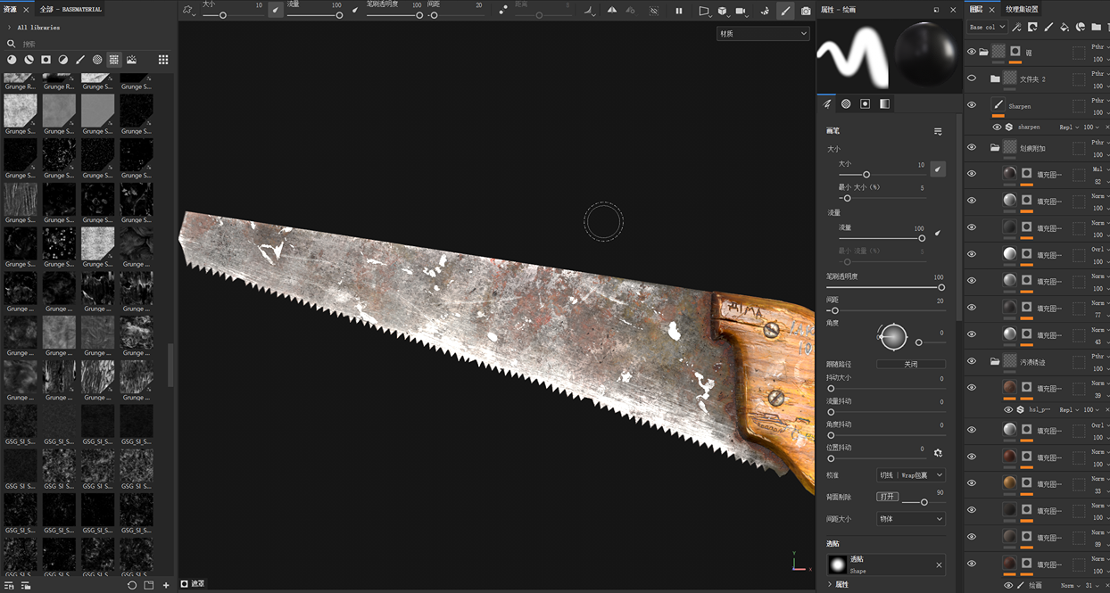Image resolution: width=1110 pixels, height=593 pixels.
Task: Open the Material tab icon in properties
Action: pos(884,103)
